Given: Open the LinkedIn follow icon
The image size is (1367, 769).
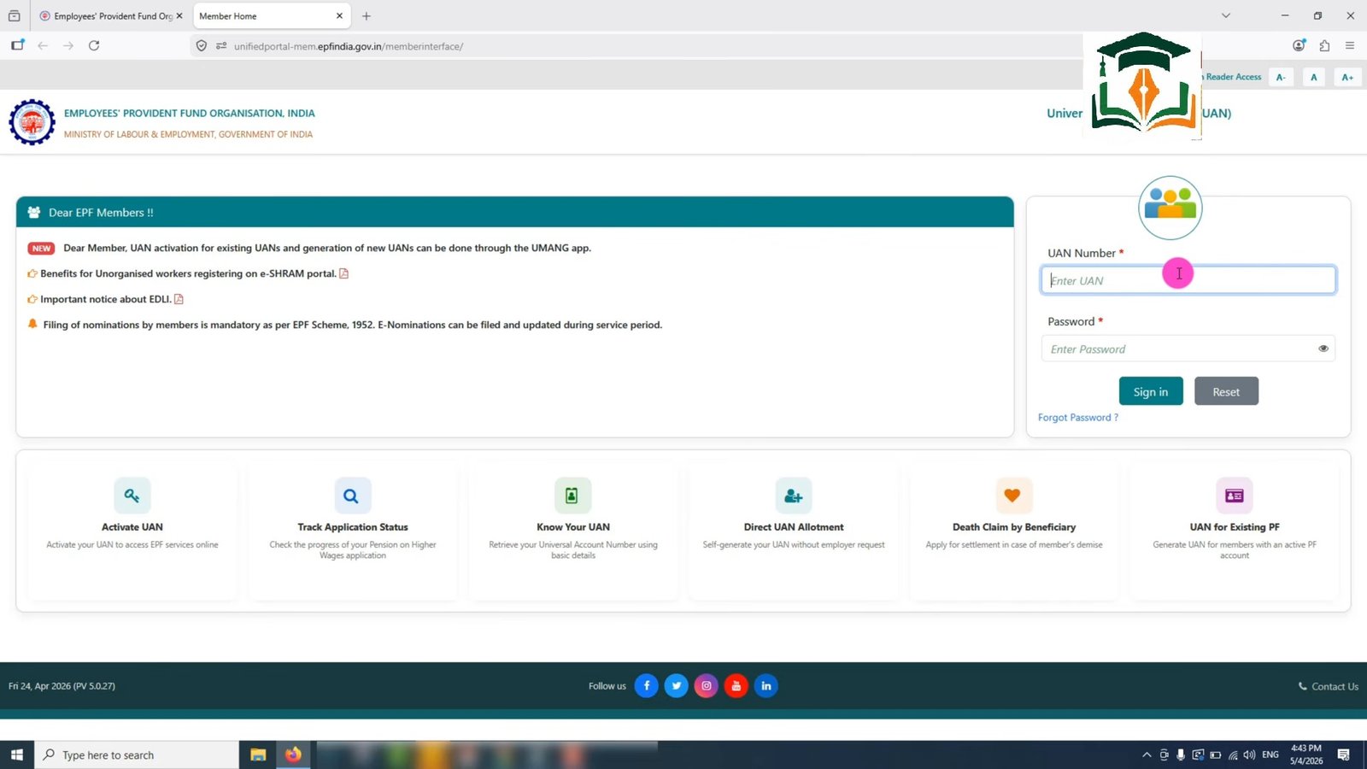Looking at the screenshot, I should 766,685.
